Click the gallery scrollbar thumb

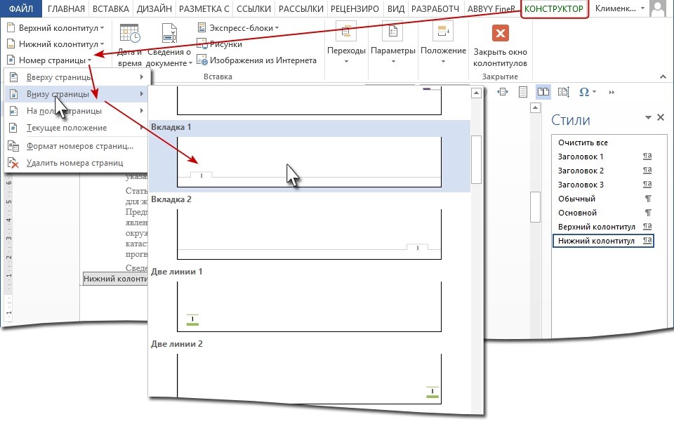point(476,160)
